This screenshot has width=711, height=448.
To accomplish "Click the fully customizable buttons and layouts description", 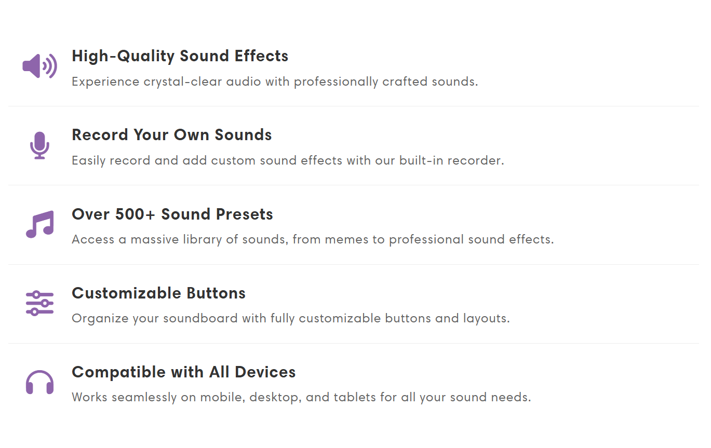I will (x=291, y=319).
